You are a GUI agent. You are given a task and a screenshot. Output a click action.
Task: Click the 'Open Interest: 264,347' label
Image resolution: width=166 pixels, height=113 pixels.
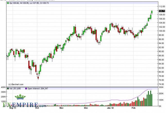pyautogui.click(x=38, y=88)
